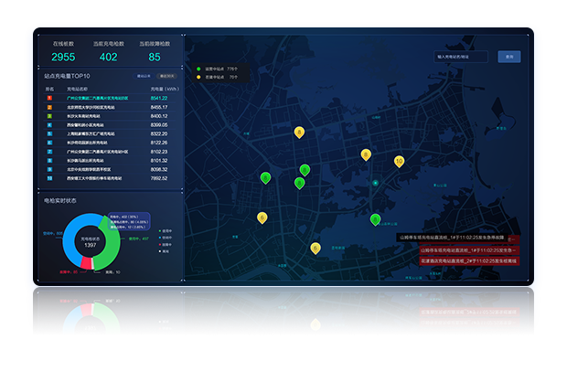Select the highlighted blue time-range pill in TOP10 header
This screenshot has width=567, height=382.
[144, 76]
